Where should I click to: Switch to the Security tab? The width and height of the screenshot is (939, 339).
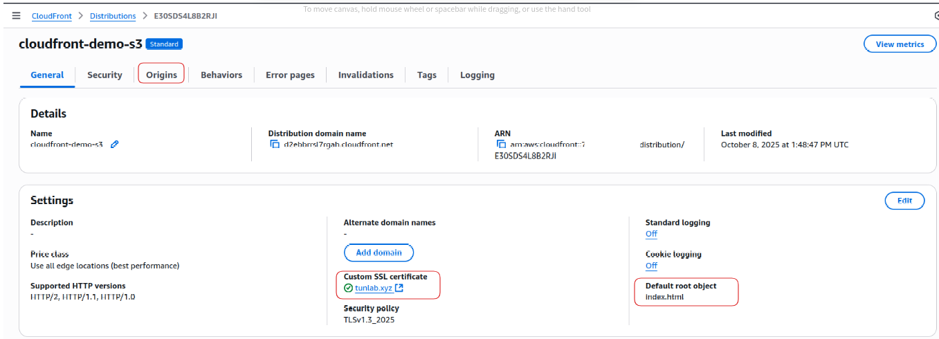(x=104, y=75)
